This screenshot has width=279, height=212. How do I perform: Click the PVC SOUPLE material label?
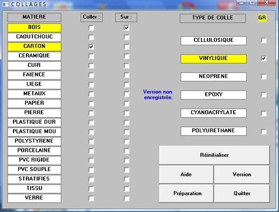pyautogui.click(x=34, y=169)
